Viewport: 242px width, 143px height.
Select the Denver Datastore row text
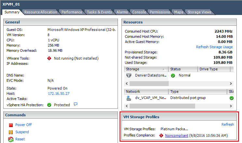pos(150,75)
